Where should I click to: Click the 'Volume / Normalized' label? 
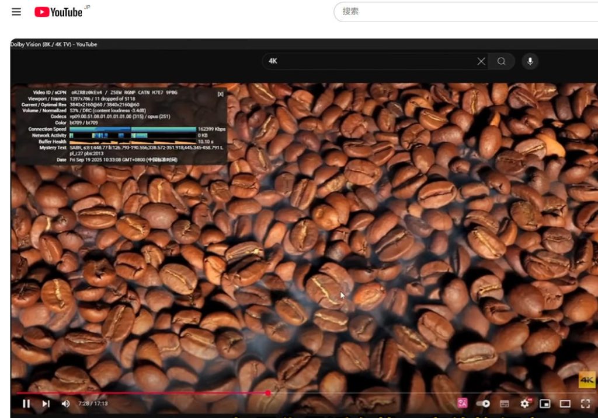pyautogui.click(x=44, y=111)
